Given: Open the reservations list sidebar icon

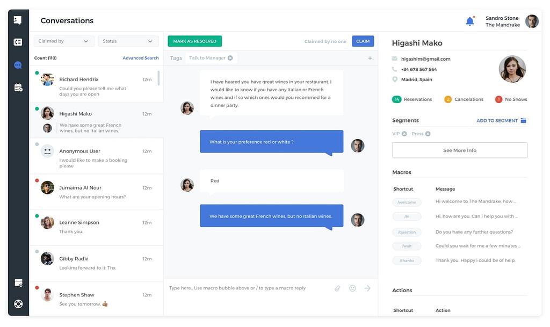Looking at the screenshot, I should (18, 42).
